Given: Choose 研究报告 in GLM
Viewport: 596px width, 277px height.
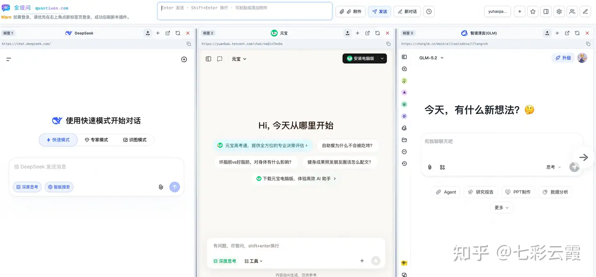Looking at the screenshot, I should tap(481, 192).
